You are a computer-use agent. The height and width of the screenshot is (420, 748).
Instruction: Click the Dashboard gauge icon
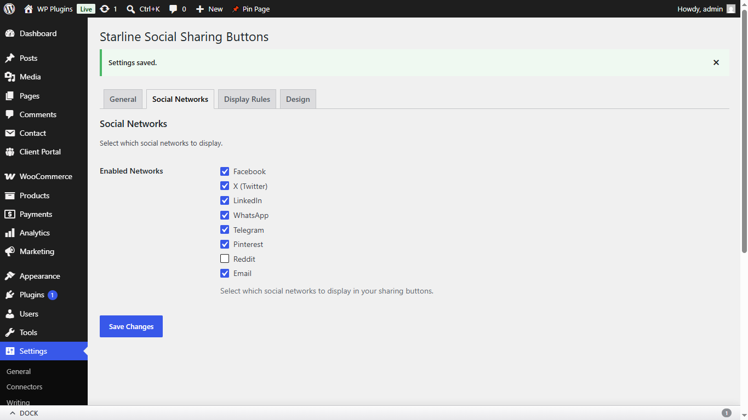tap(10, 33)
